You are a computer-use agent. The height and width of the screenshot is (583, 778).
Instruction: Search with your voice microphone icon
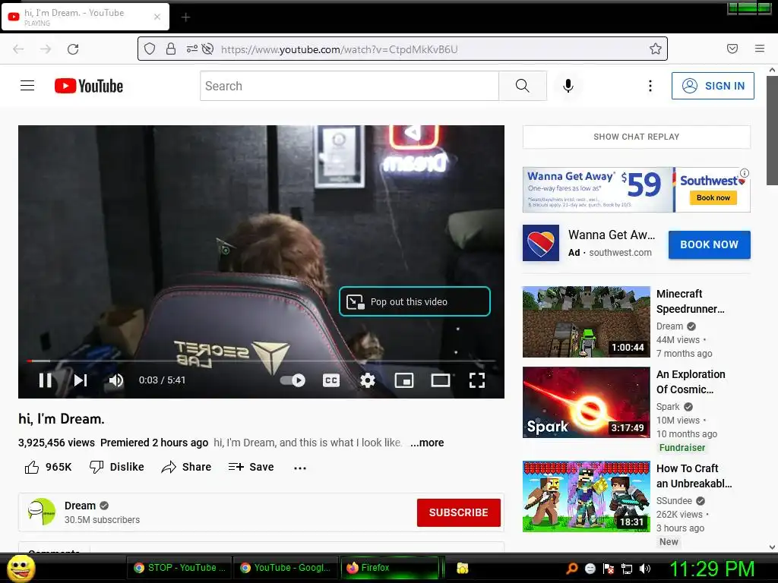coord(568,86)
